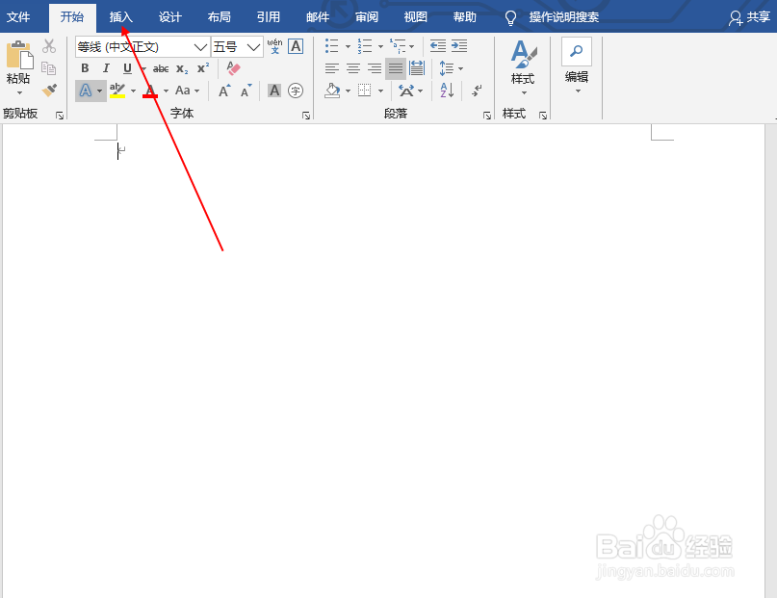Center align the text
This screenshot has height=598, width=777.
tap(353, 68)
